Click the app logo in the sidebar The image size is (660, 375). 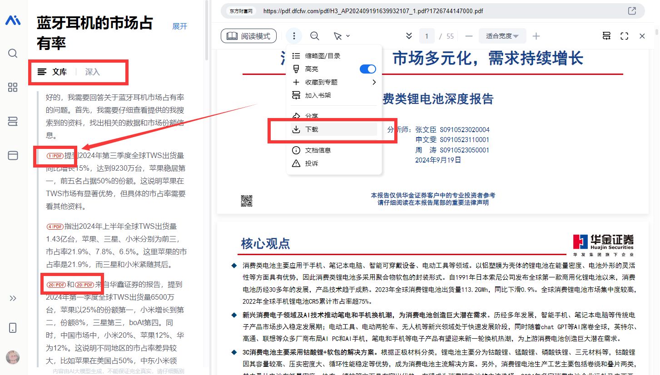(x=13, y=20)
